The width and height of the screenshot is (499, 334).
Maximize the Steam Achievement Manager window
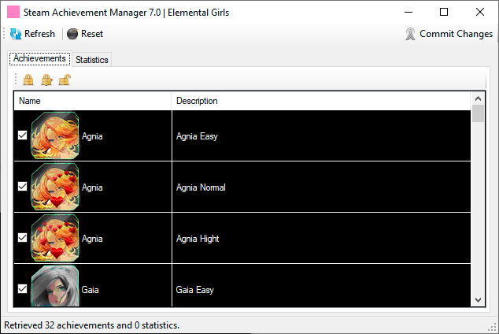(x=444, y=12)
